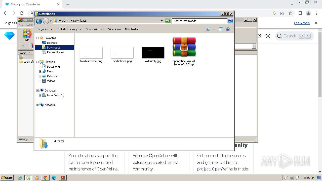
Task: Expand the Pictures library node
Action: tap(40, 76)
